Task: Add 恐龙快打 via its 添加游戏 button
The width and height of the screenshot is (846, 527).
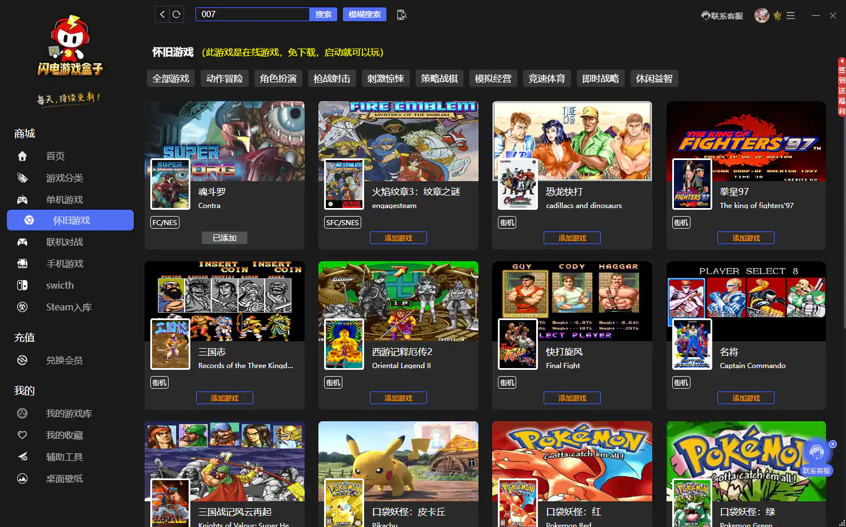Action: point(572,238)
